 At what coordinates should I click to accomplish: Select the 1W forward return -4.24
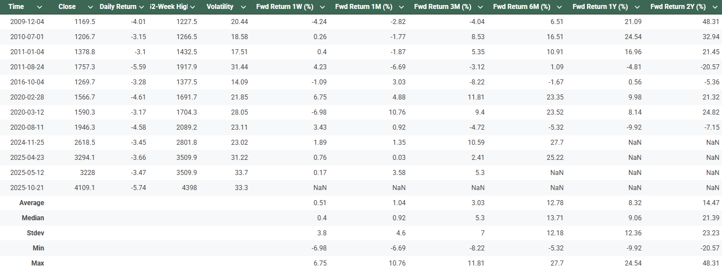click(x=319, y=22)
